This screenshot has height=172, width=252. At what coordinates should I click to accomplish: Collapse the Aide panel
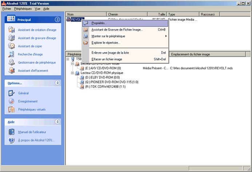coord(57,122)
